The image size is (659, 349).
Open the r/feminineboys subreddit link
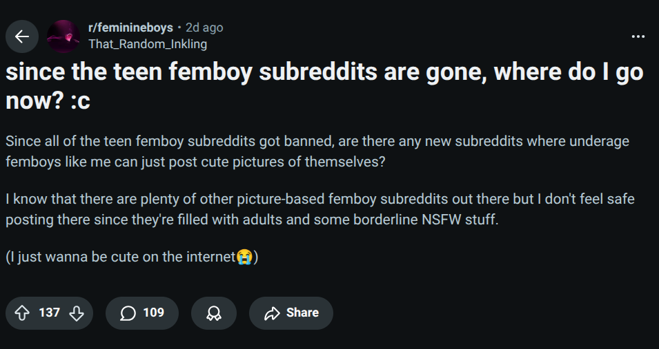[130, 28]
